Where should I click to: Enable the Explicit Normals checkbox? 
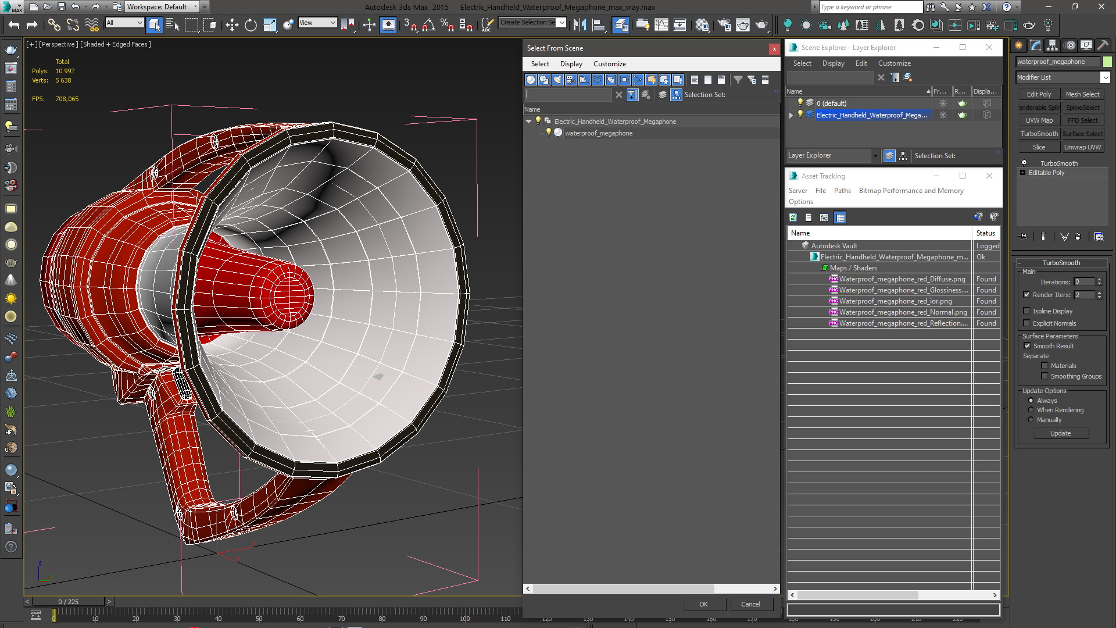pos(1026,323)
